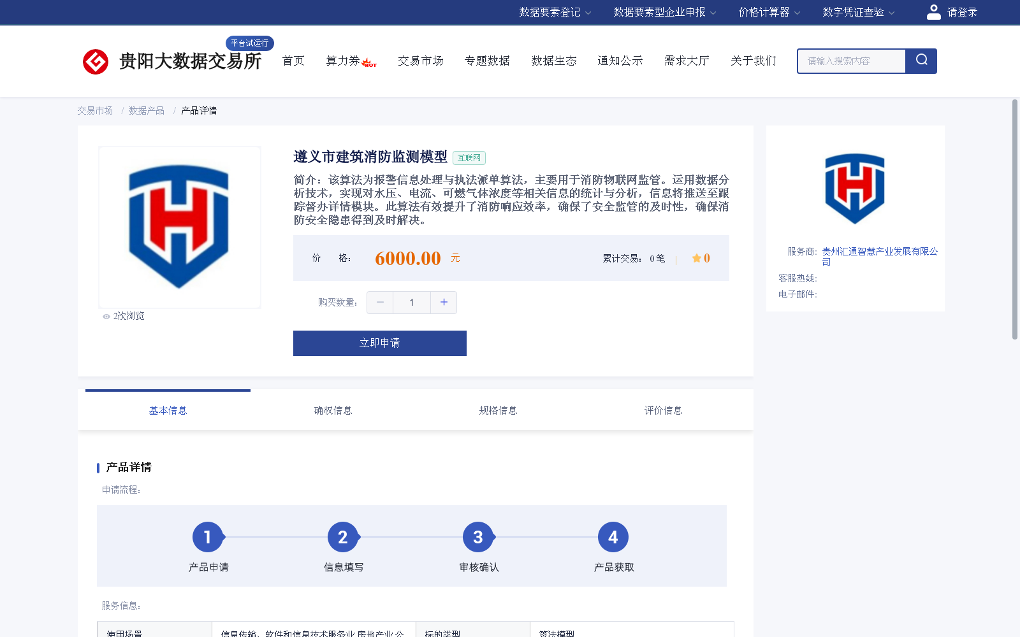Open the 通知公示 menu item
This screenshot has width=1020, height=637.
[620, 61]
